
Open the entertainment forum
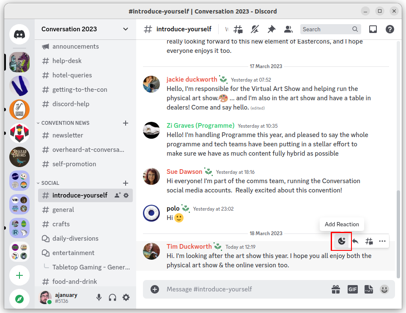(x=85, y=253)
